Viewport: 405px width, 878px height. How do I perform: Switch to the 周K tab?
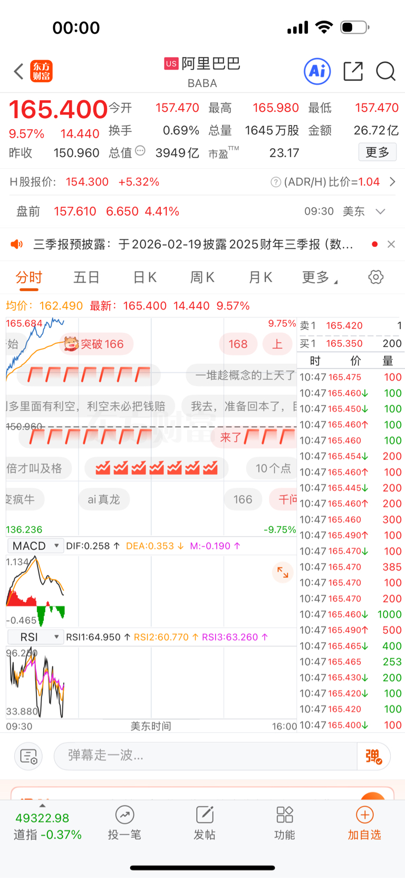tap(202, 277)
